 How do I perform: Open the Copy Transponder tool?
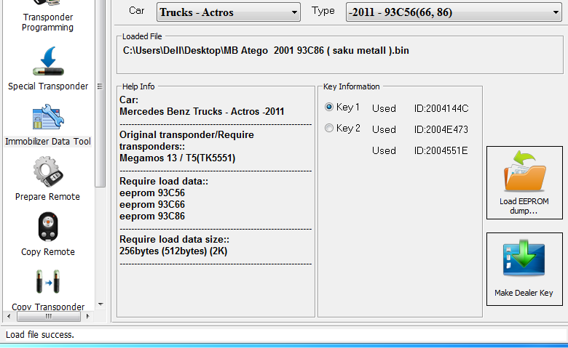(48, 289)
